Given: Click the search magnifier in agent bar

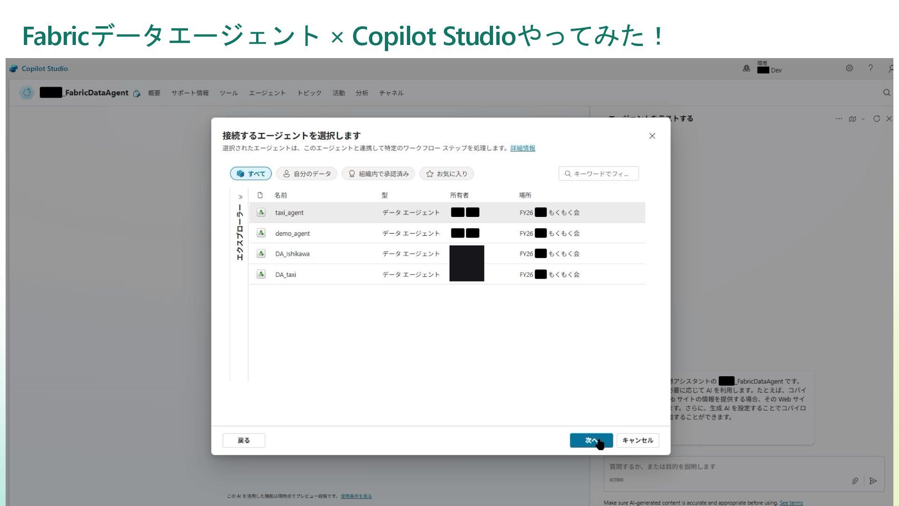Looking at the screenshot, I should [886, 93].
